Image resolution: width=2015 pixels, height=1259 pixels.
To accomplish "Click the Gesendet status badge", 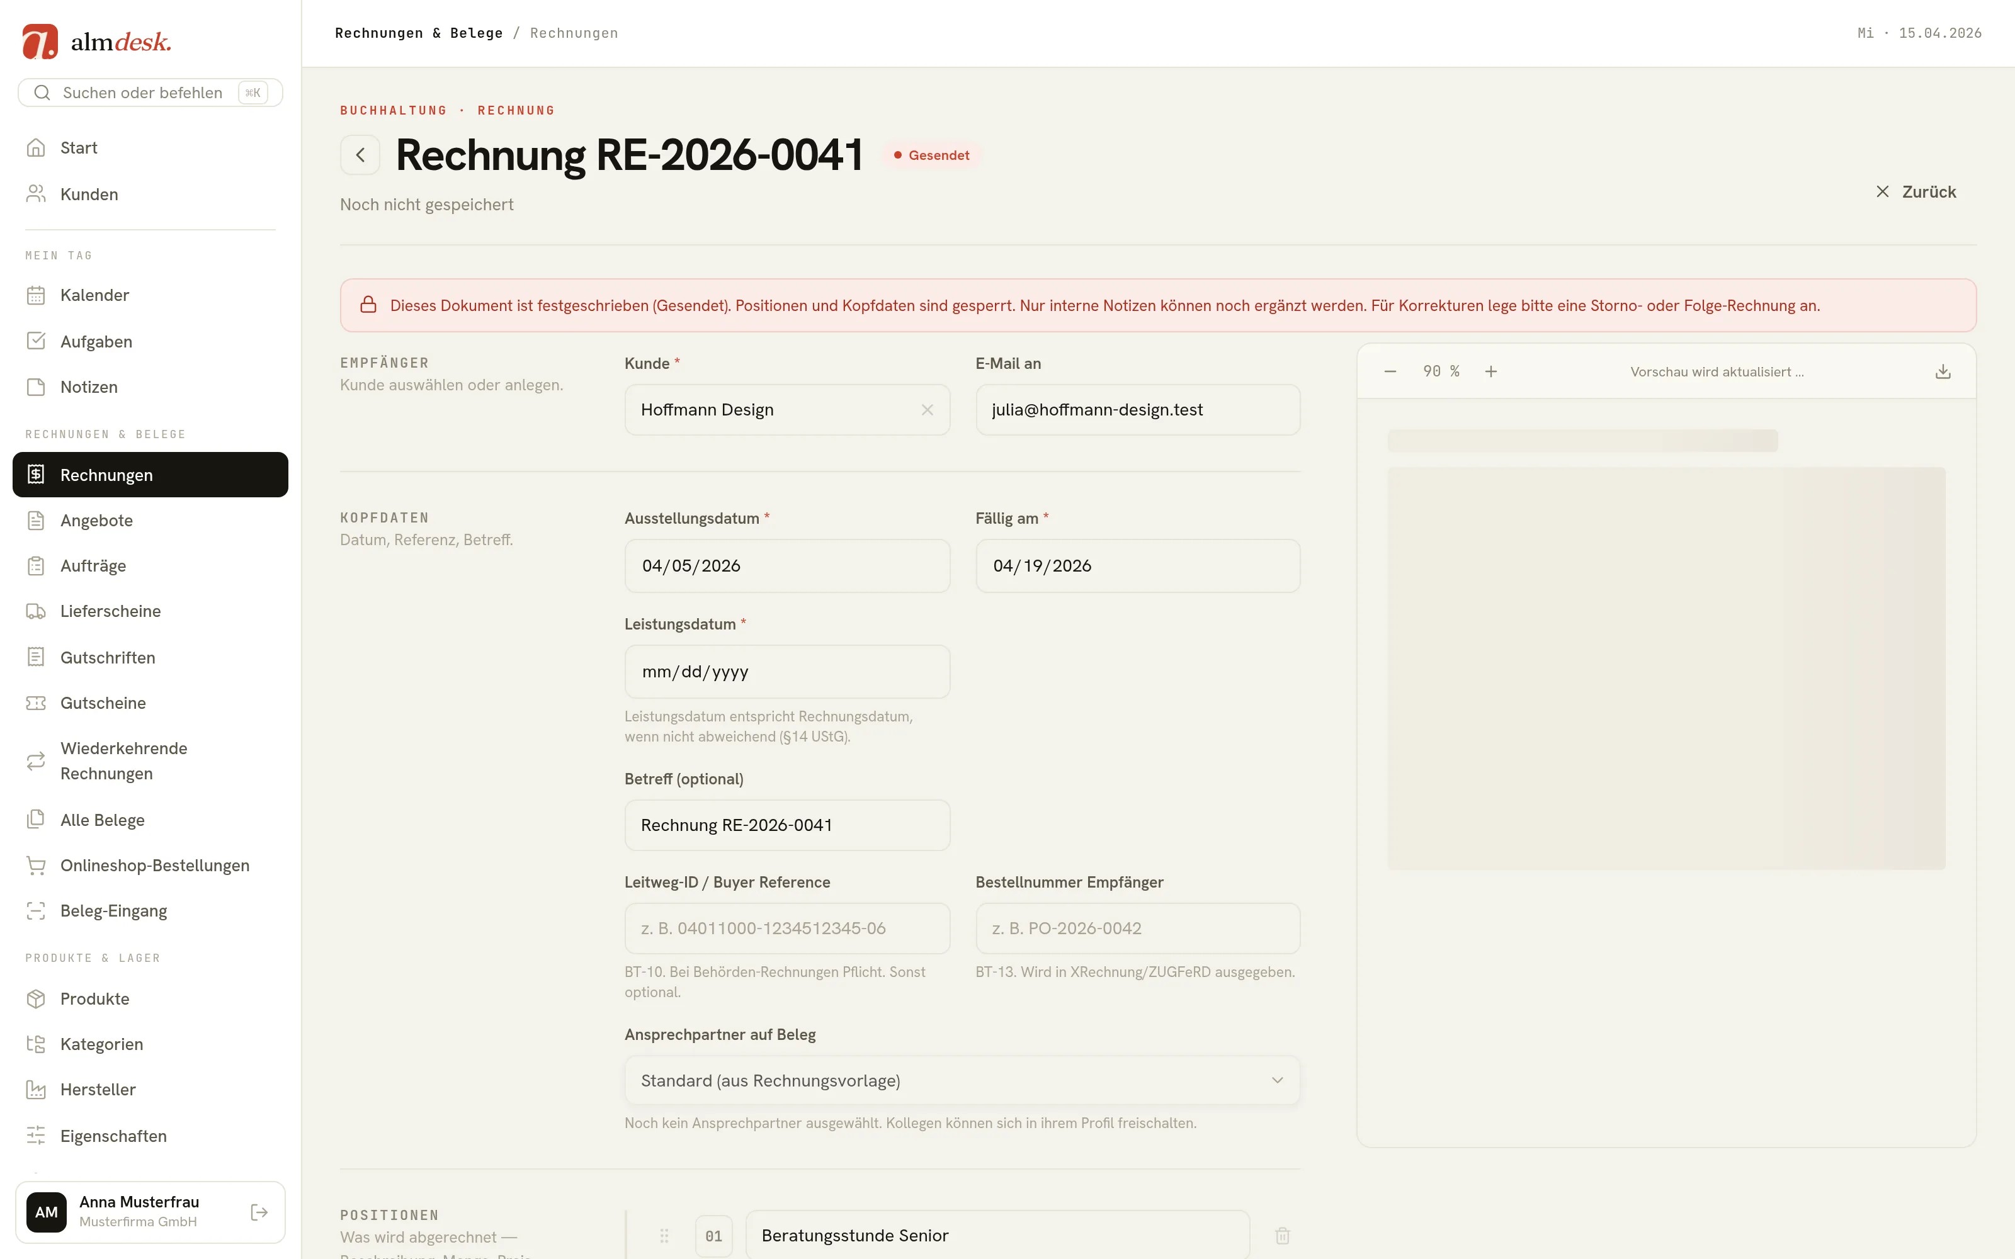I will pyautogui.click(x=931, y=155).
